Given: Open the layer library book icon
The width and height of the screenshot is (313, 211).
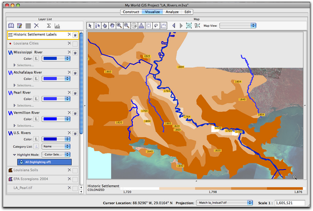Looking at the screenshot, I should (11, 26).
